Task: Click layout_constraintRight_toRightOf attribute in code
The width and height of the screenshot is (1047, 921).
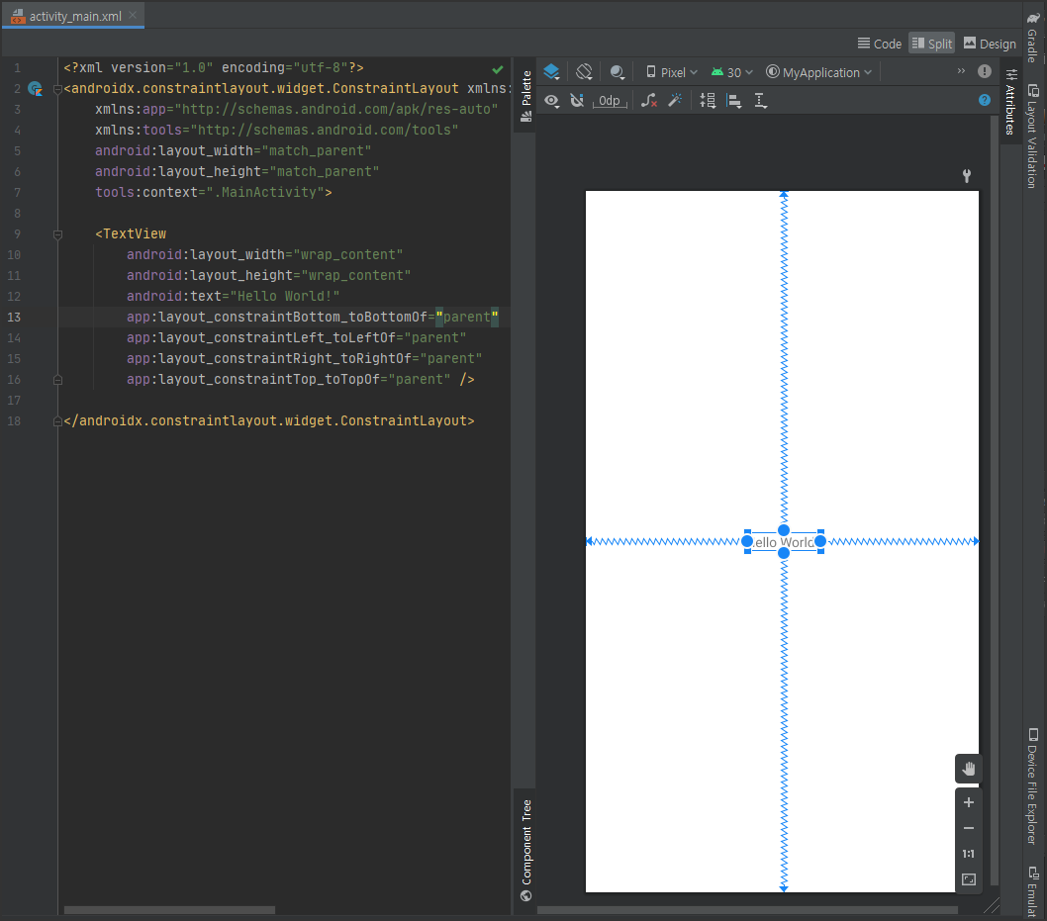Action: 269,358
